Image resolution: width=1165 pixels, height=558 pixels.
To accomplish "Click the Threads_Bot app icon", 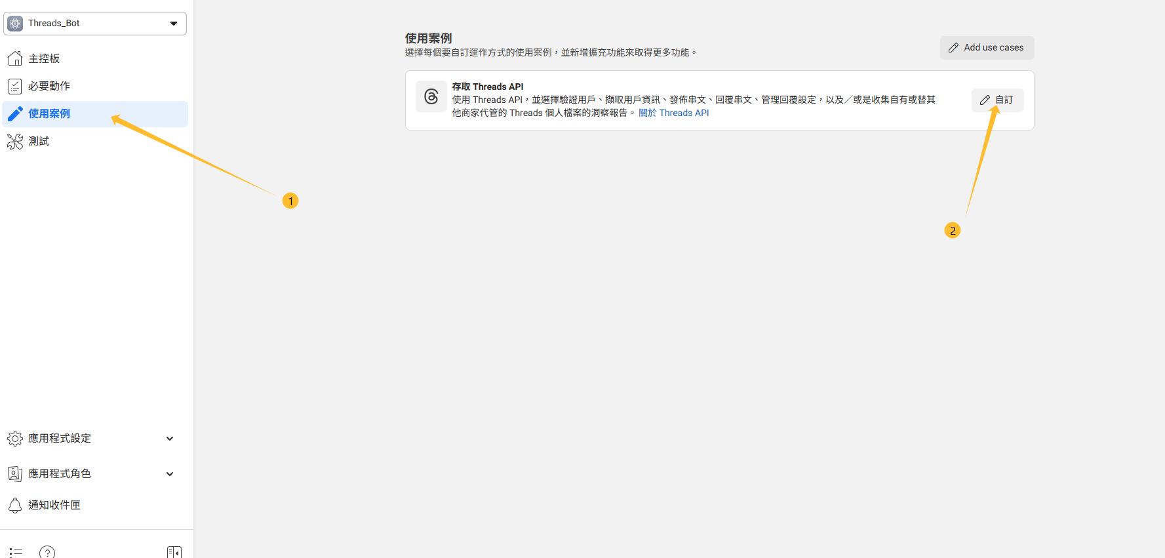I will pos(15,24).
